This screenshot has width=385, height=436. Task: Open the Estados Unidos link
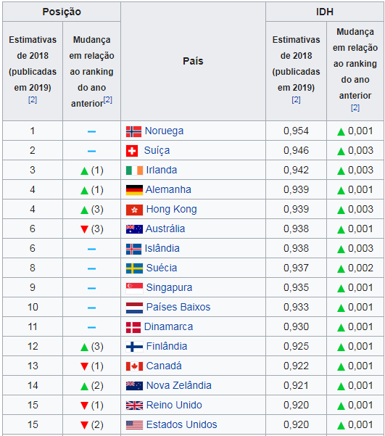pyautogui.click(x=181, y=425)
